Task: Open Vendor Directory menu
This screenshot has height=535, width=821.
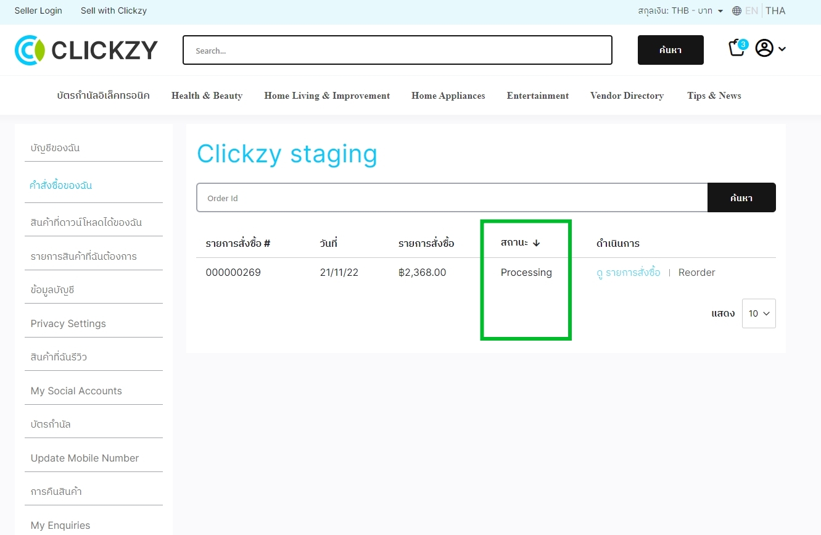Action: (627, 96)
